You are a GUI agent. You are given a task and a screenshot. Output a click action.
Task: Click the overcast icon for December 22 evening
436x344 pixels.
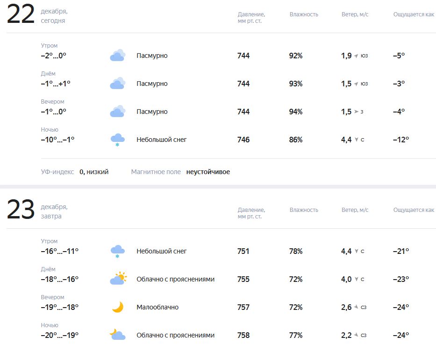(x=117, y=112)
